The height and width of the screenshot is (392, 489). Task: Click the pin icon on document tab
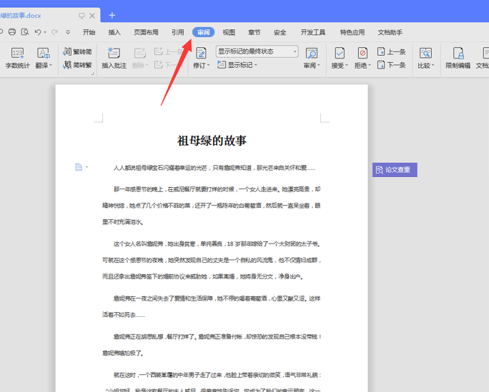coord(81,16)
